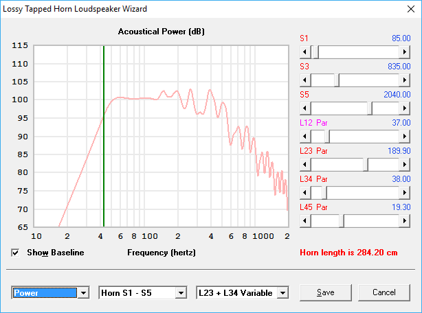This screenshot has width=422, height=313.
Task: Click the L12 value 37.00
Action: click(401, 123)
